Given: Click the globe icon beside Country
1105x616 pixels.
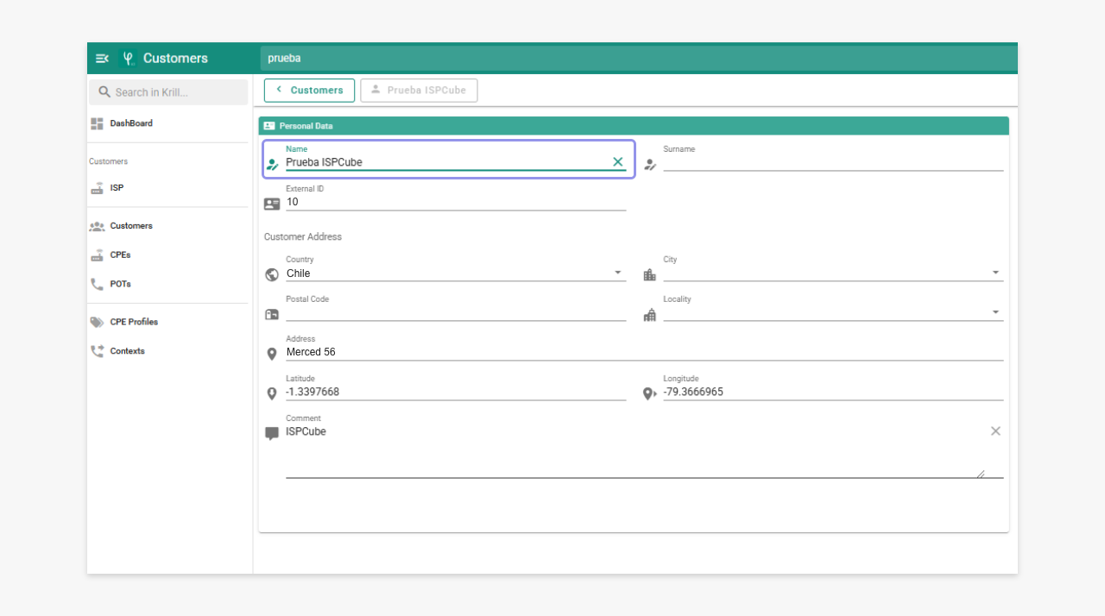Looking at the screenshot, I should point(272,274).
